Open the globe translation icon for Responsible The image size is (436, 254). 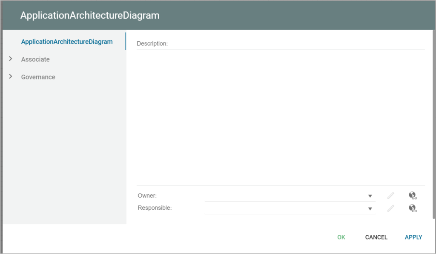pos(412,208)
